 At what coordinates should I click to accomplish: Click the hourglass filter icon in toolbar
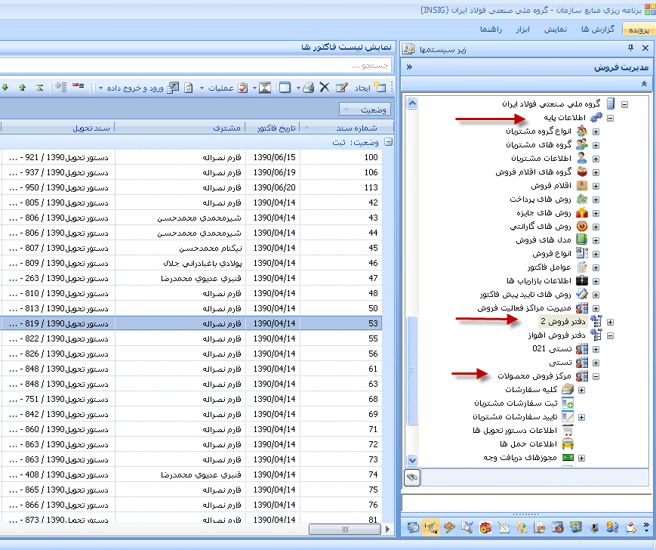coord(265,88)
